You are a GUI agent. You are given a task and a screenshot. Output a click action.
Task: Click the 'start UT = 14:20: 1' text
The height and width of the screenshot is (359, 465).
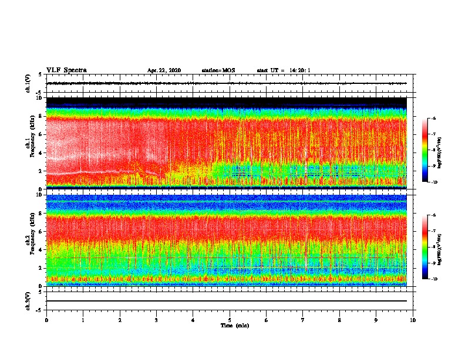[x=284, y=70]
